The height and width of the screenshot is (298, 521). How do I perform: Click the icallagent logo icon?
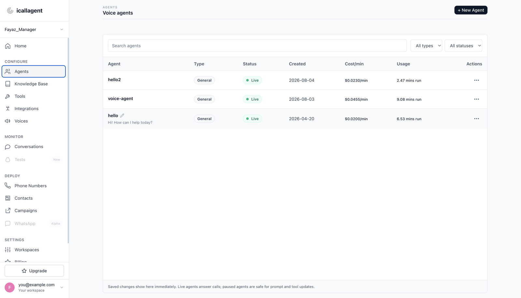(10, 10)
